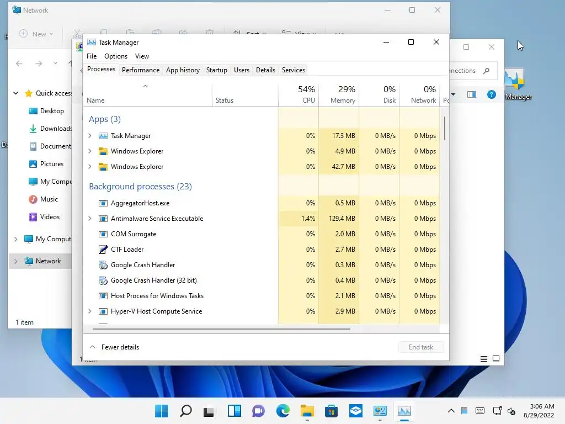Click the Google Crash Handler (32 bit) icon

coord(103,280)
